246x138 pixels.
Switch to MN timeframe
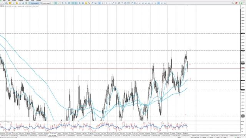tap(165, 3)
